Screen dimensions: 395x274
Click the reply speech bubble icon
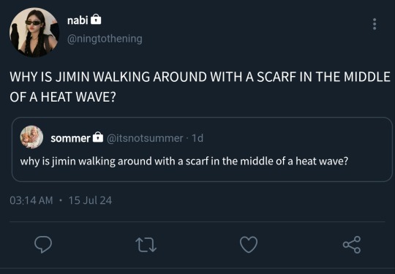point(43,244)
